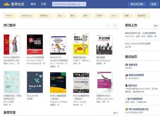Open the Angular权威教程 book cover

pos(35,45)
